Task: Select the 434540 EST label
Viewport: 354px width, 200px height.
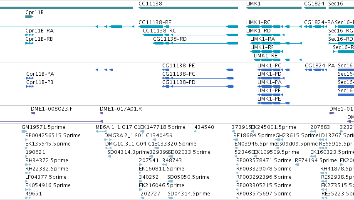Action: (x=204, y=127)
